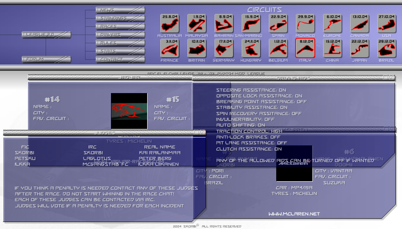This screenshot has width=402, height=229.
Task: Click the Jaguar window title bar
Action: 110,77
